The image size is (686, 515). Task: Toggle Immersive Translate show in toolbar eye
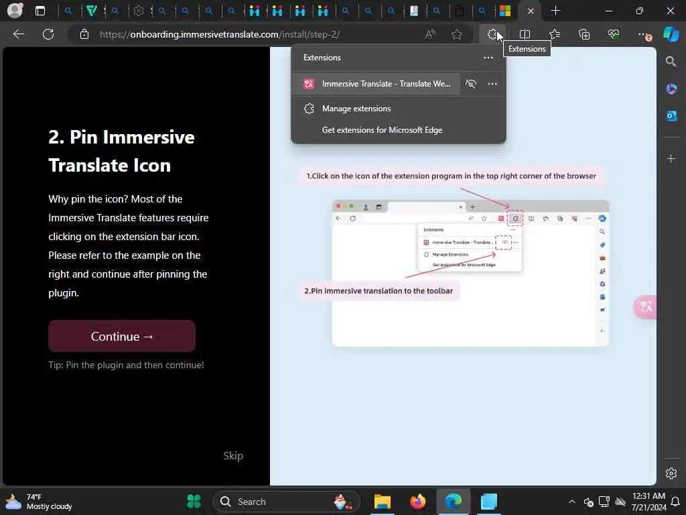point(471,84)
